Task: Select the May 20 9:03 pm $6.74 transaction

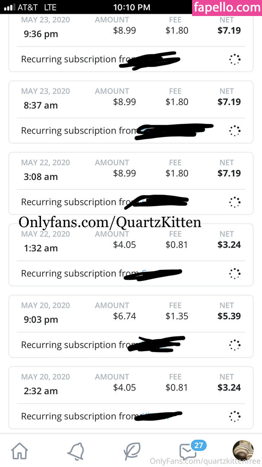Action: coord(124,316)
